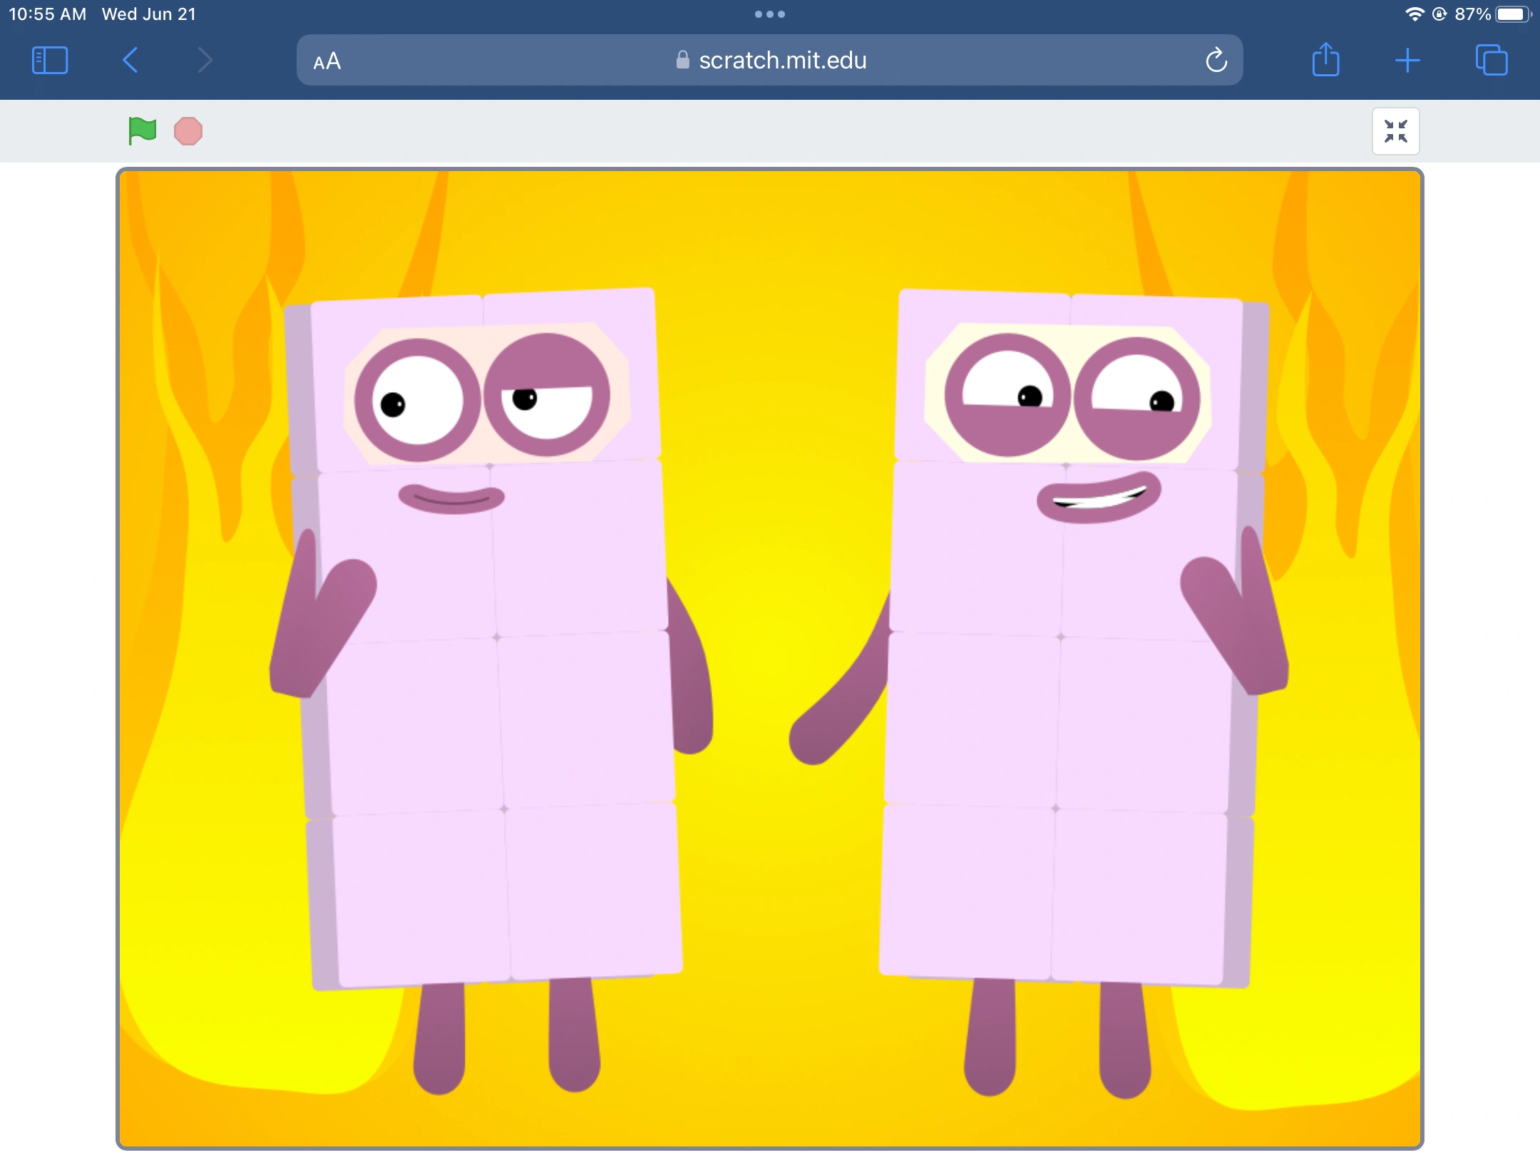
Task: Open the Safari sidebar
Action: pyautogui.click(x=49, y=60)
